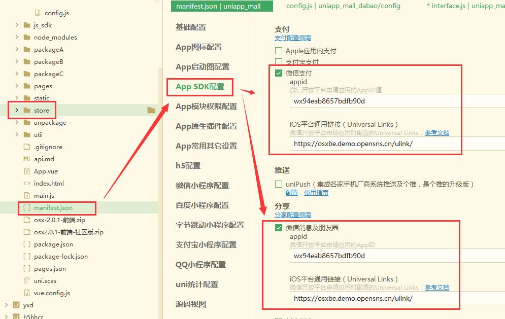
Task: Expand the yxd project chevron
Action: 6,305
